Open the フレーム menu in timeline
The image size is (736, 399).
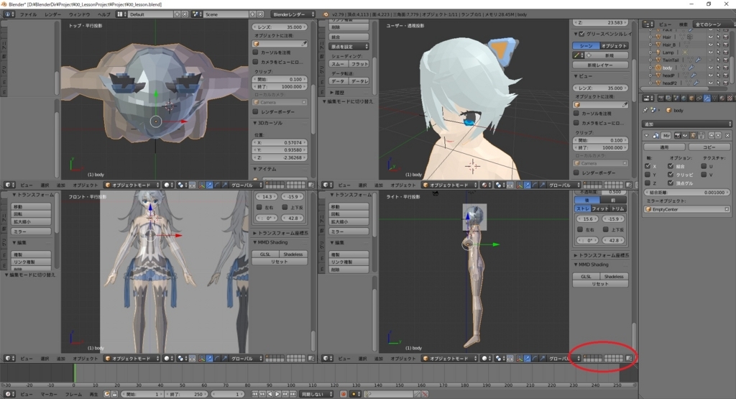point(74,394)
